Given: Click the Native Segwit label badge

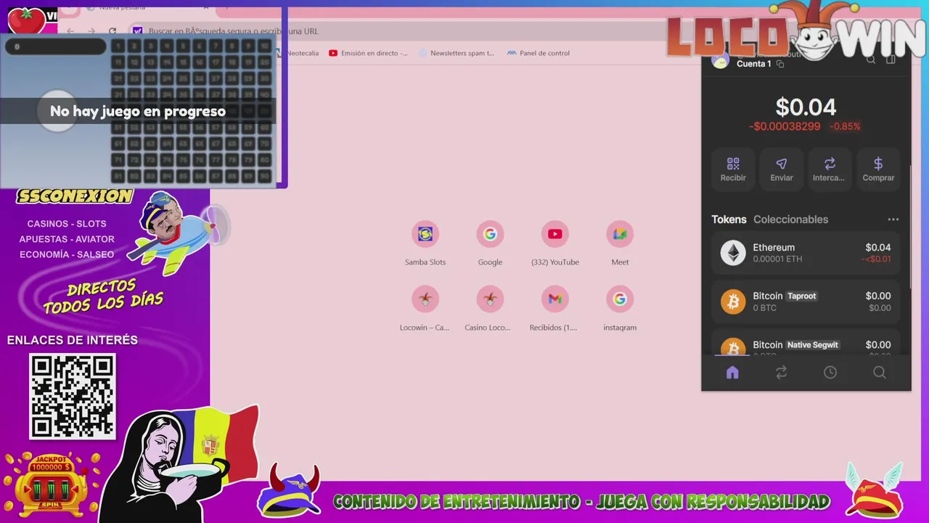Looking at the screenshot, I should pyautogui.click(x=813, y=345).
